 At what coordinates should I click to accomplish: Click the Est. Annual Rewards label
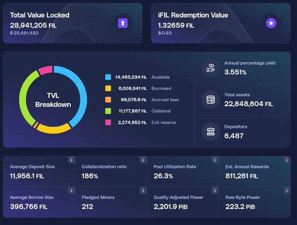[247, 167]
